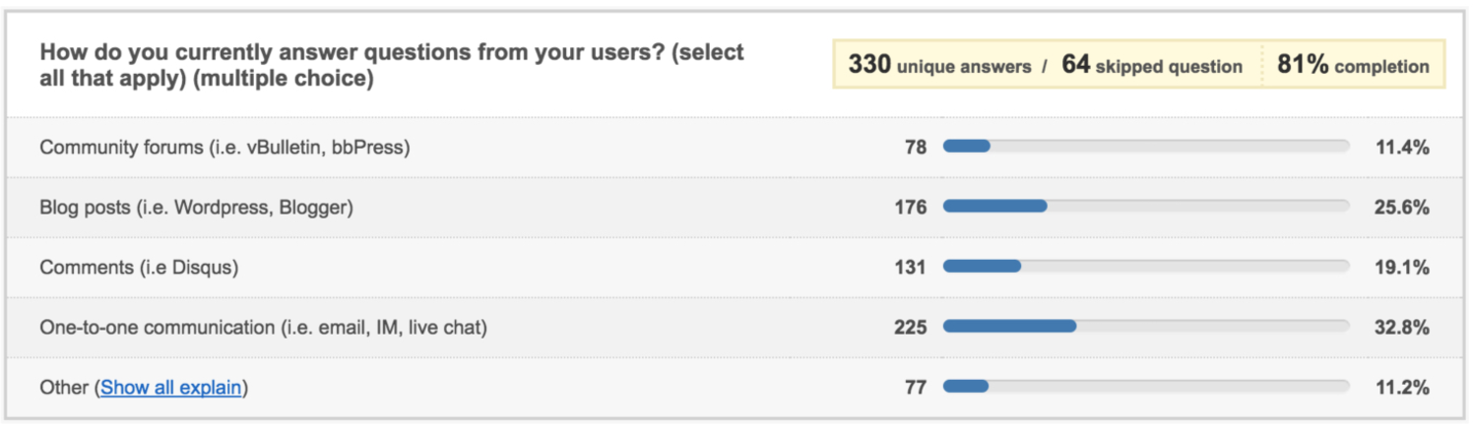This screenshot has width=1473, height=431.
Task: Click the 176 count for Blog posts
Action: (x=911, y=208)
